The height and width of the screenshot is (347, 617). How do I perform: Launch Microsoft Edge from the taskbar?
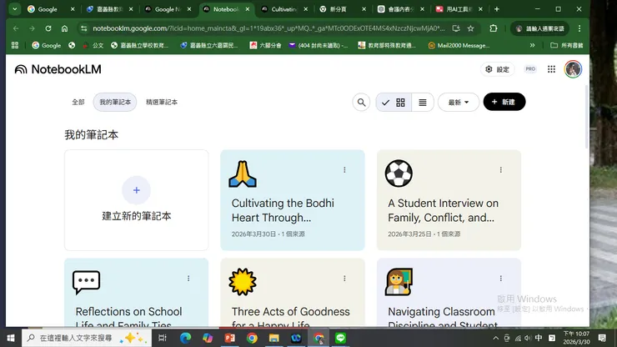point(185,338)
